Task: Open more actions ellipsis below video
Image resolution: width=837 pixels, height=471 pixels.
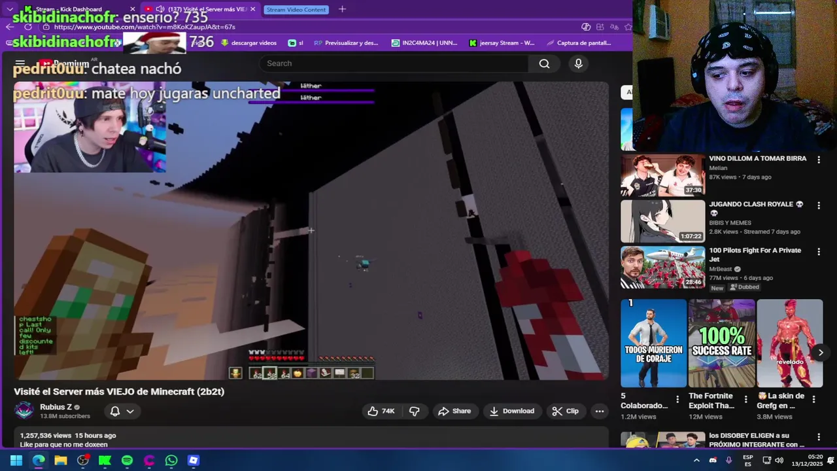Action: pos(599,411)
